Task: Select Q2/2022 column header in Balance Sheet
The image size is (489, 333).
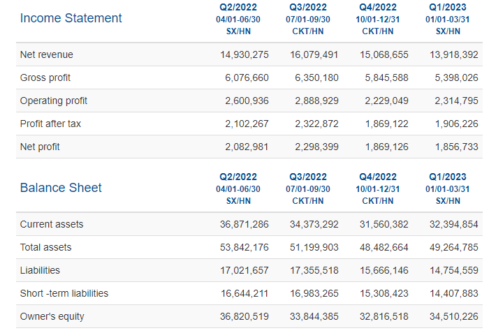Action: point(238,177)
